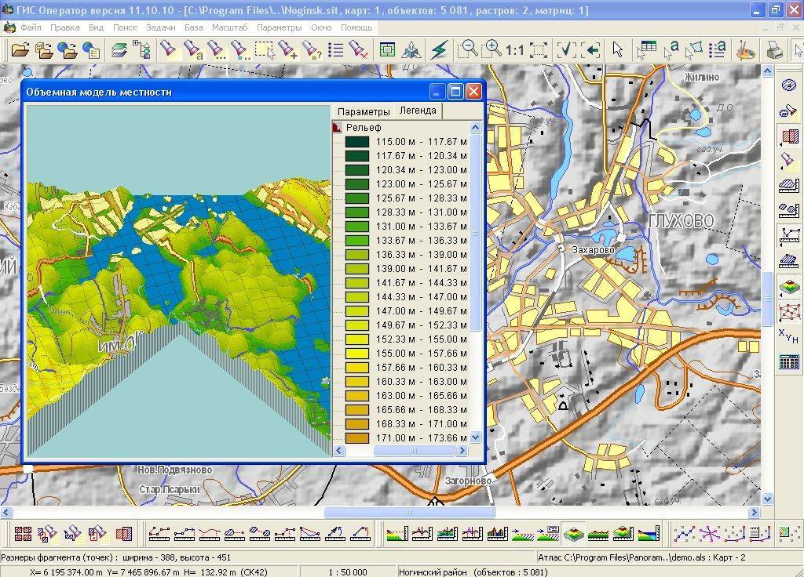Click the red four-squares grid icon in bottom toolbar
Viewport: 804px width, 577px height.
(x=23, y=533)
